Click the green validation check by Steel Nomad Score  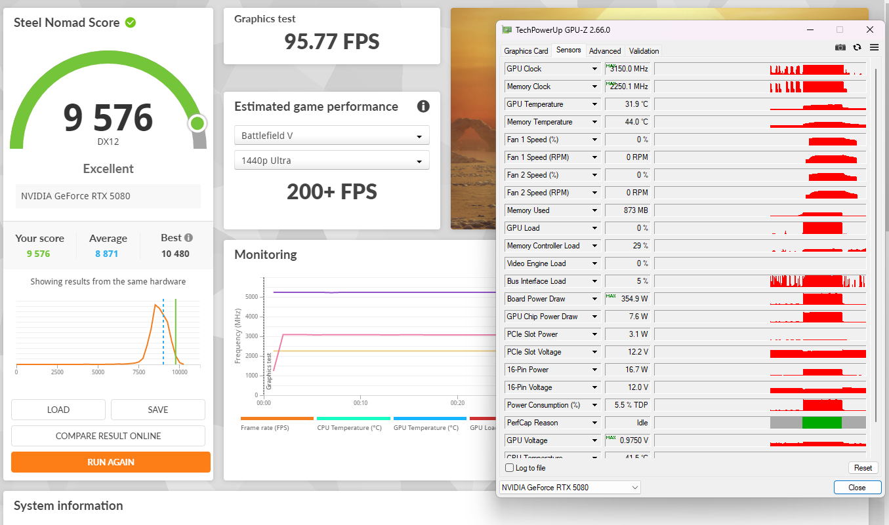(131, 22)
